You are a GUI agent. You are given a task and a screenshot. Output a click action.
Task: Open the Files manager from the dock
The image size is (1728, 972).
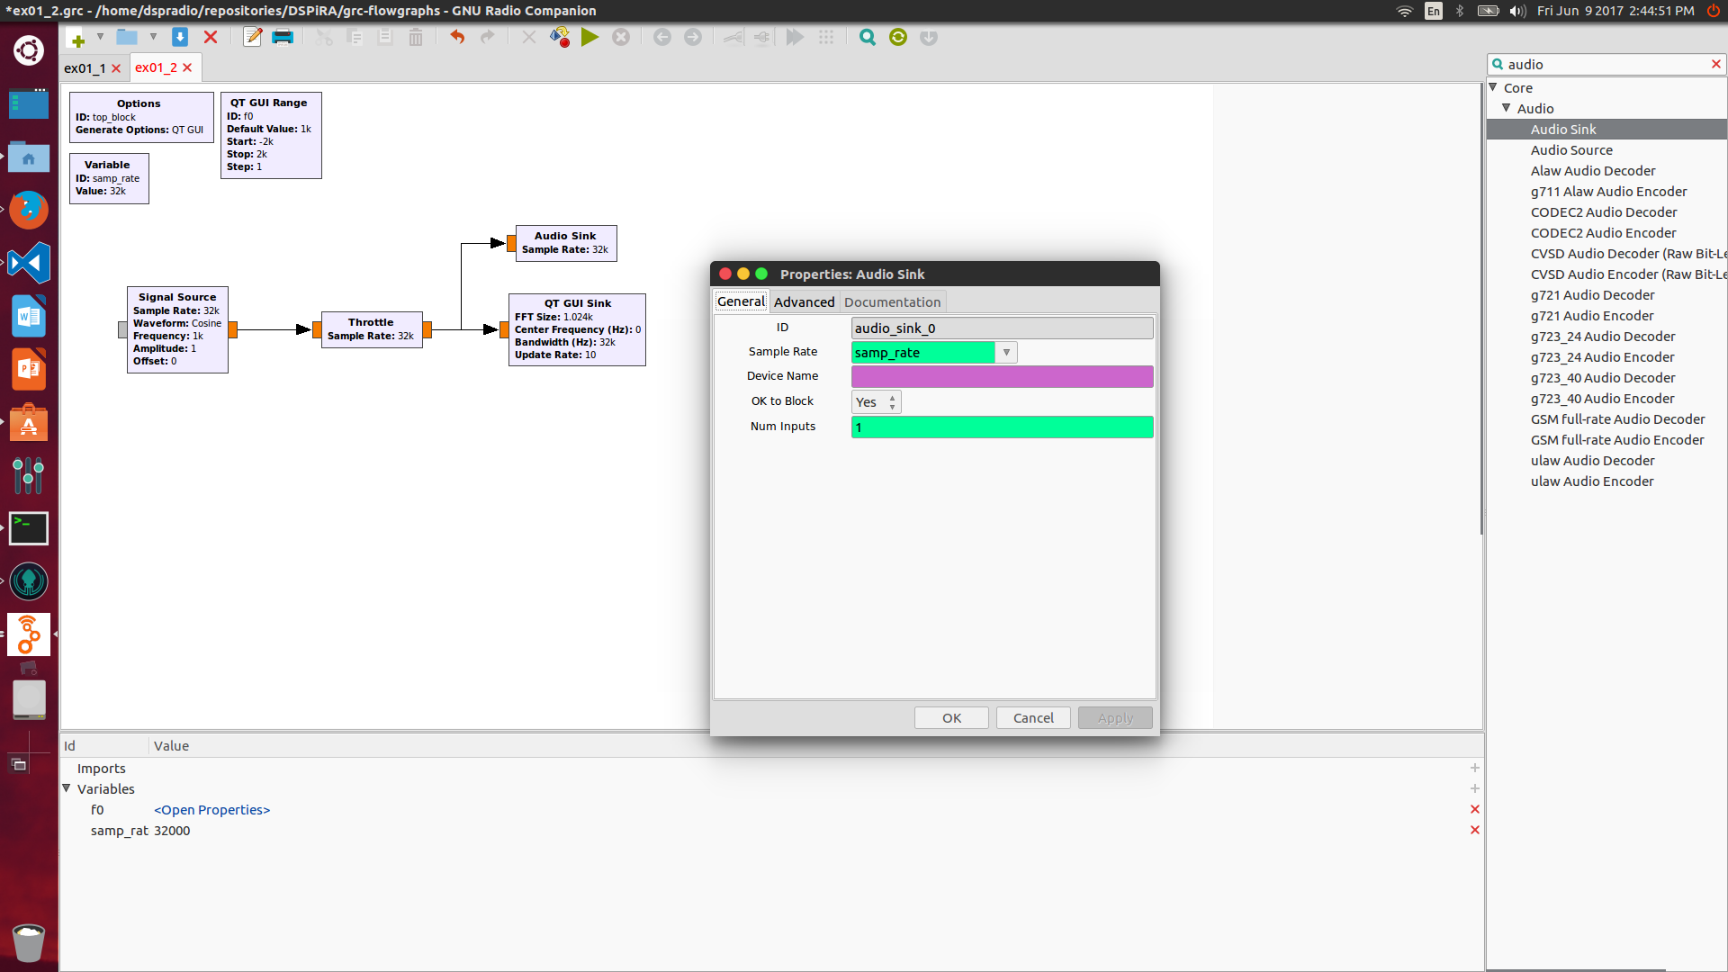click(29, 157)
